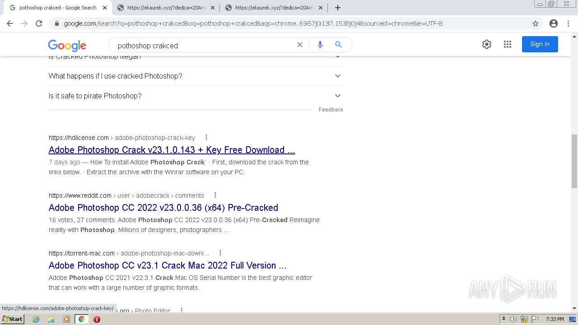Image resolution: width=578 pixels, height=325 pixels.
Task: Go back to the previous page
Action: 10,23
